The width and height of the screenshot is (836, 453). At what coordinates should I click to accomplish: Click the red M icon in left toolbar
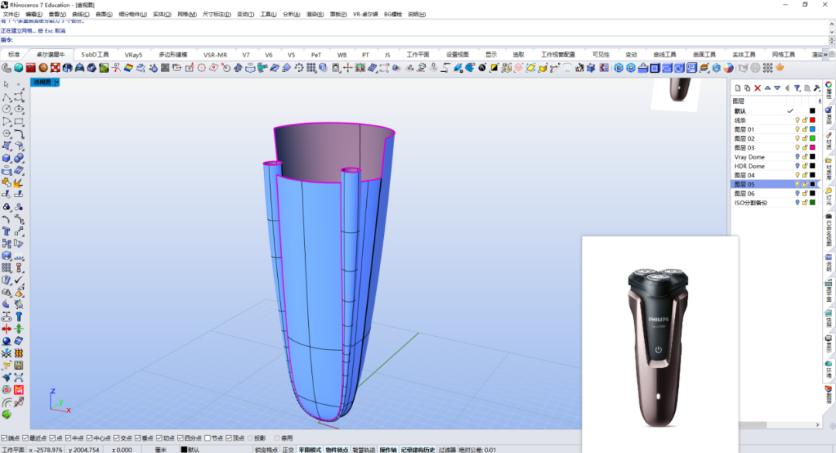tap(19, 390)
